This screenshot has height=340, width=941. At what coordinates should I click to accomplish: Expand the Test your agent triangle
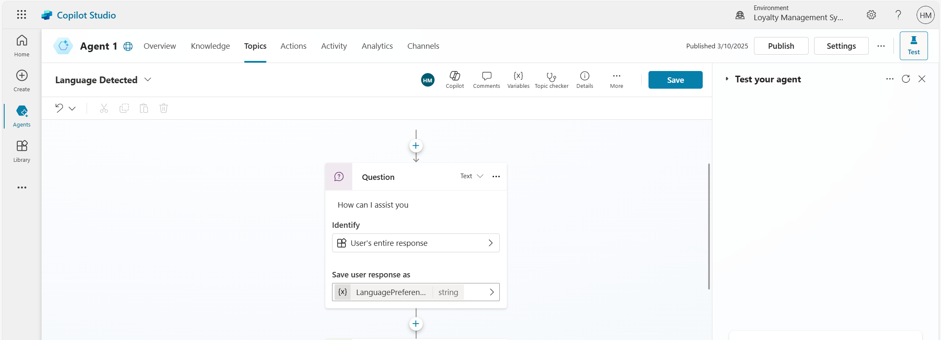point(727,79)
